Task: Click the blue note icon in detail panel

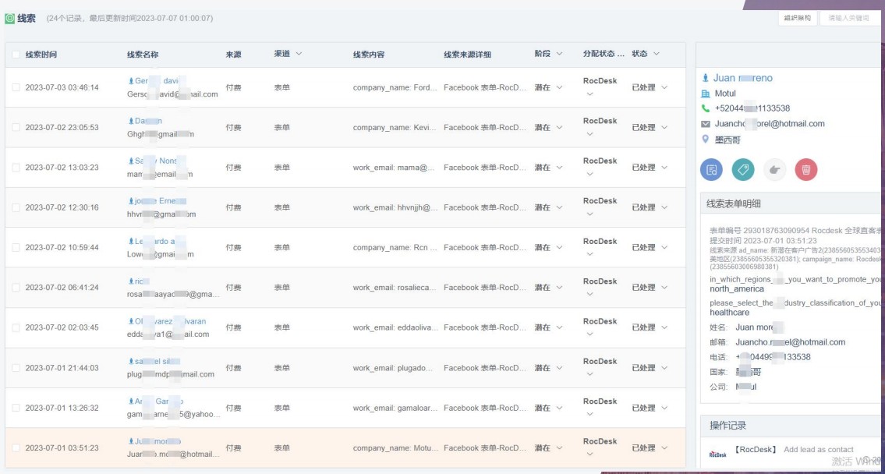Action: tap(711, 169)
